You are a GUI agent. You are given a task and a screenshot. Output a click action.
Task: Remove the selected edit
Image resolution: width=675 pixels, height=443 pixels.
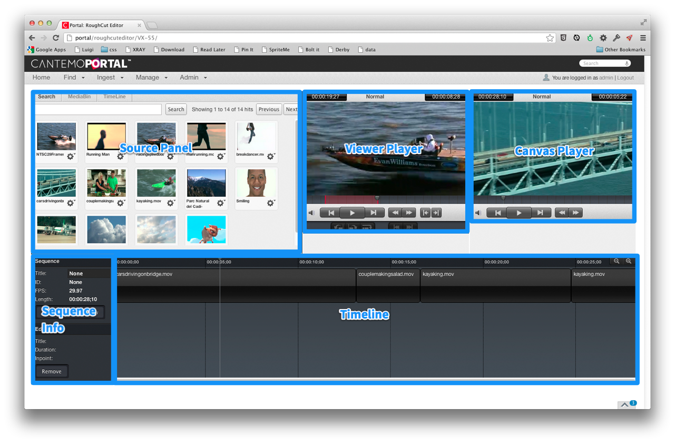[52, 371]
